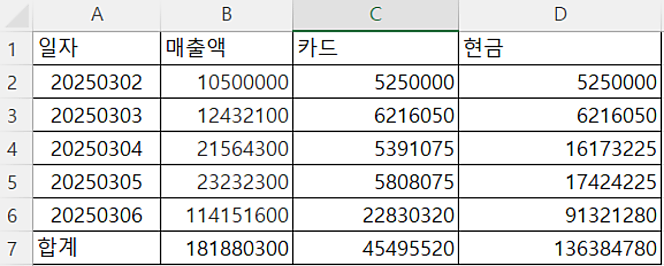664x266 pixels.
Task: Select row 6 header
Action: (17, 214)
